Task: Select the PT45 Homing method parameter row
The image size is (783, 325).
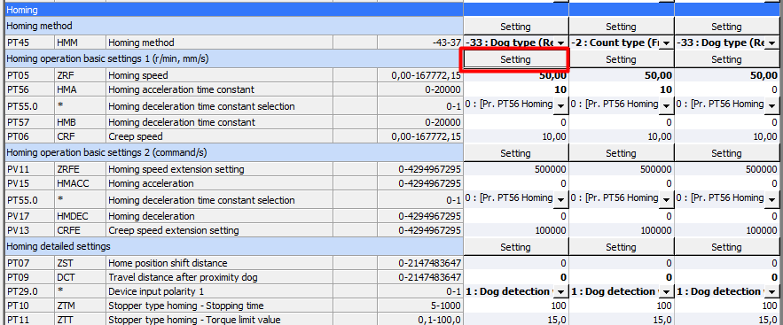Action: pyautogui.click(x=234, y=43)
